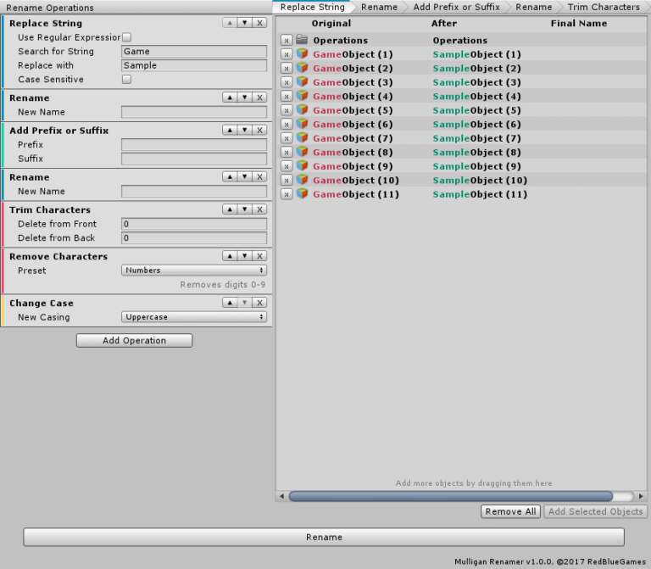
Task: Click the Operations folder icon
Action: pos(302,40)
